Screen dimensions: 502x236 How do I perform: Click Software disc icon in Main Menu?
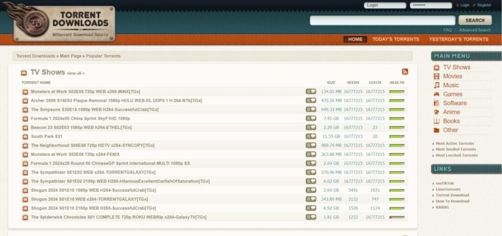(436, 103)
